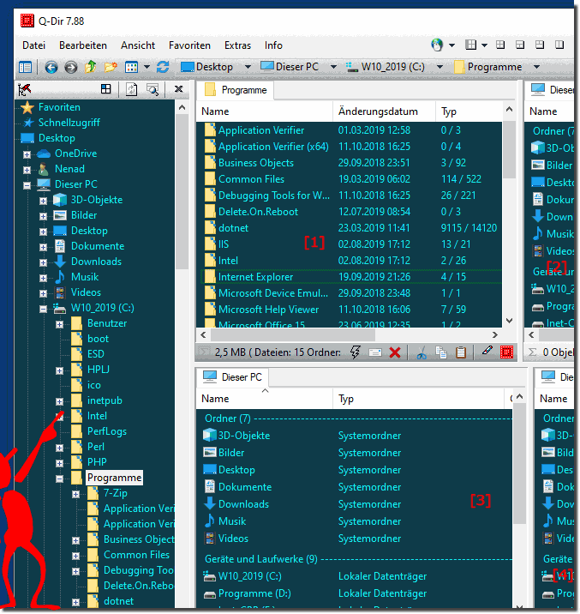Go up one folder level

pyautogui.click(x=91, y=67)
